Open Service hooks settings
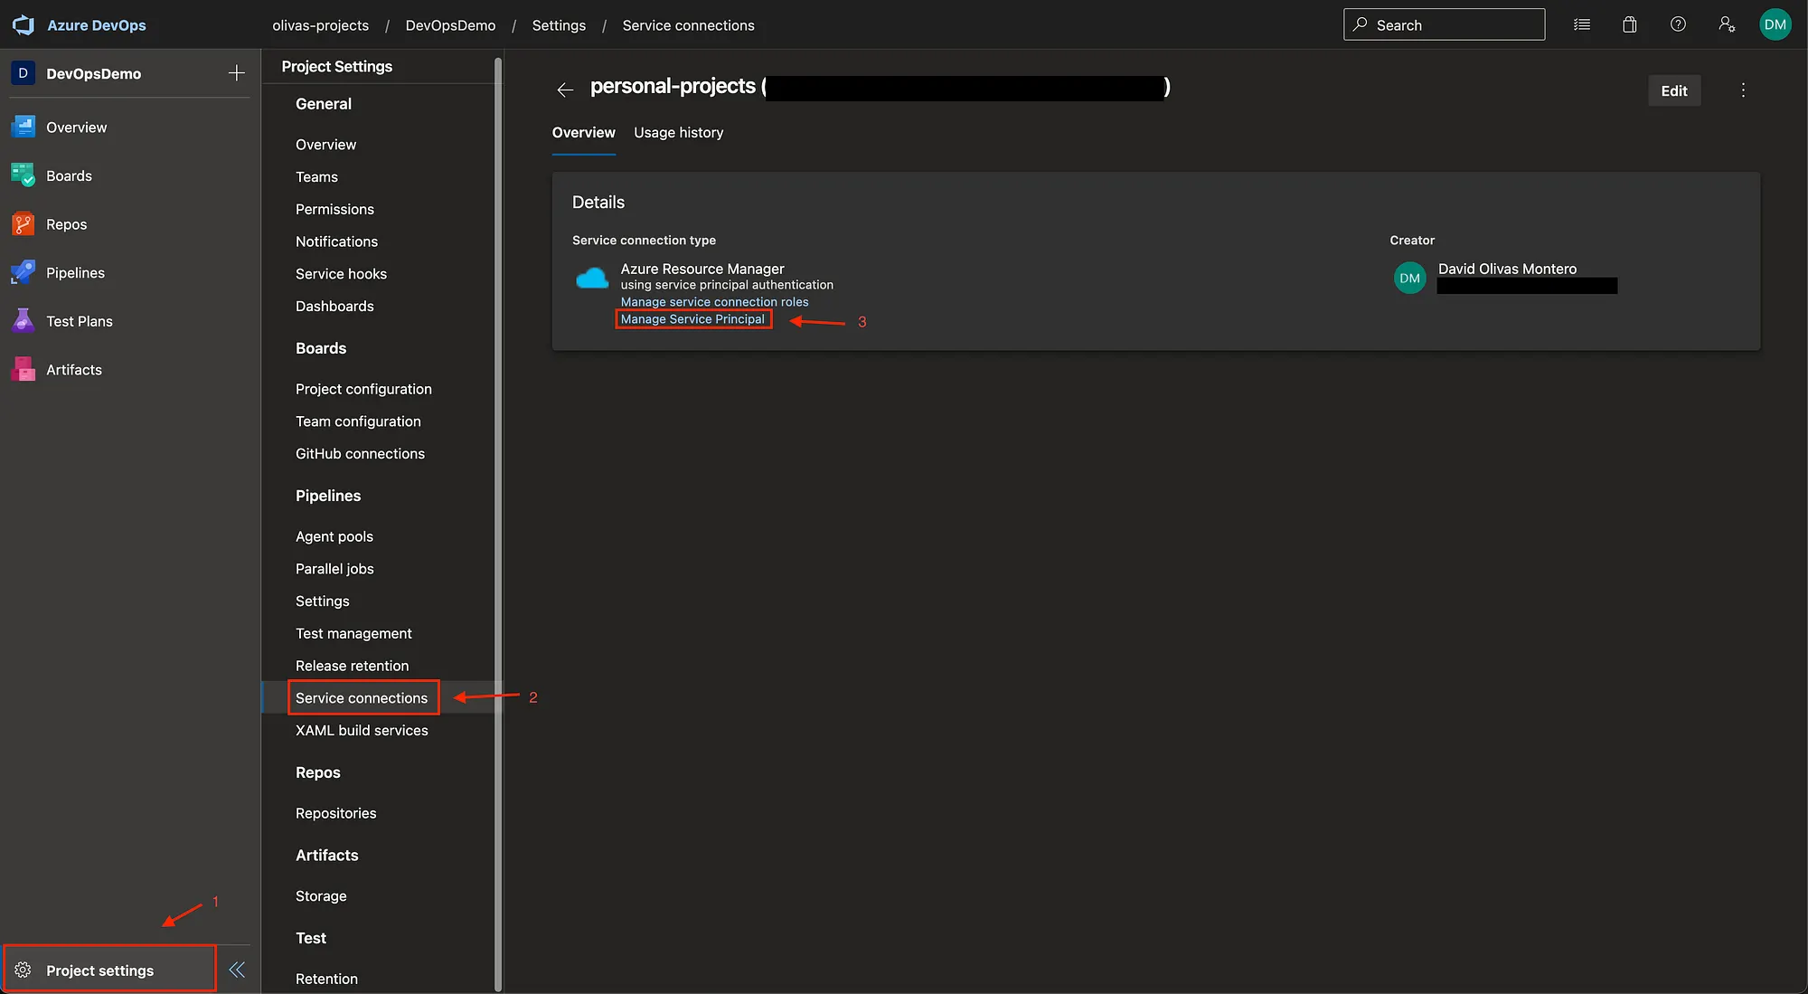The width and height of the screenshot is (1808, 994). tap(341, 274)
